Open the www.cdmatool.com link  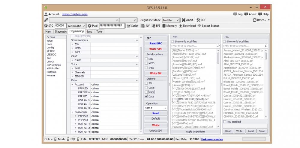pos(75,14)
